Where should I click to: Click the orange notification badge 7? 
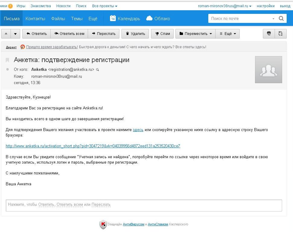(x=10, y=6)
